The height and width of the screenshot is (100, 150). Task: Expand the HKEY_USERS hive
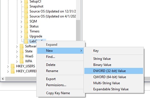[8, 66]
